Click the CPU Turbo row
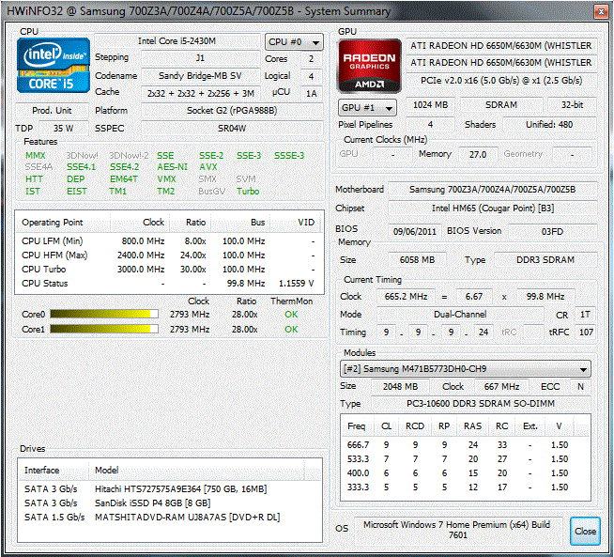 coord(169,269)
